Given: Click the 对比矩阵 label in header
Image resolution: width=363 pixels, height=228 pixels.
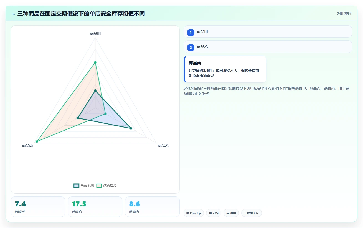Looking at the screenshot, I should click(x=344, y=14).
